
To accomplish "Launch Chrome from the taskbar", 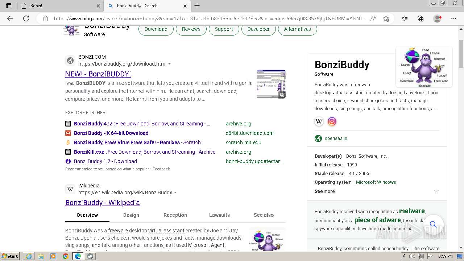I will pos(66,256).
